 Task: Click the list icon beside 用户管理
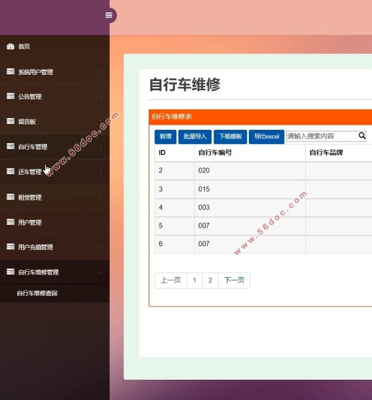click(x=11, y=222)
